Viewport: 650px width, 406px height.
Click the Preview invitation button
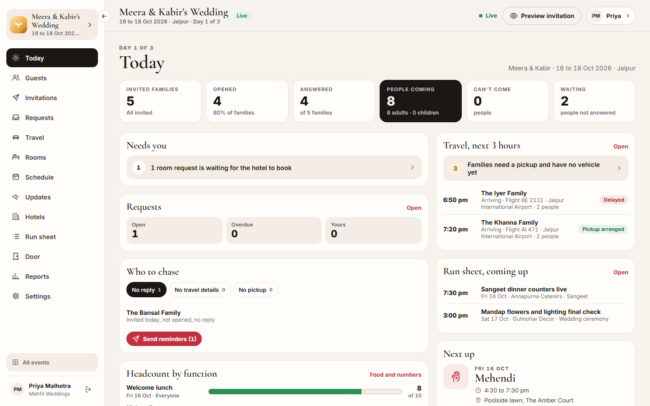coord(542,16)
